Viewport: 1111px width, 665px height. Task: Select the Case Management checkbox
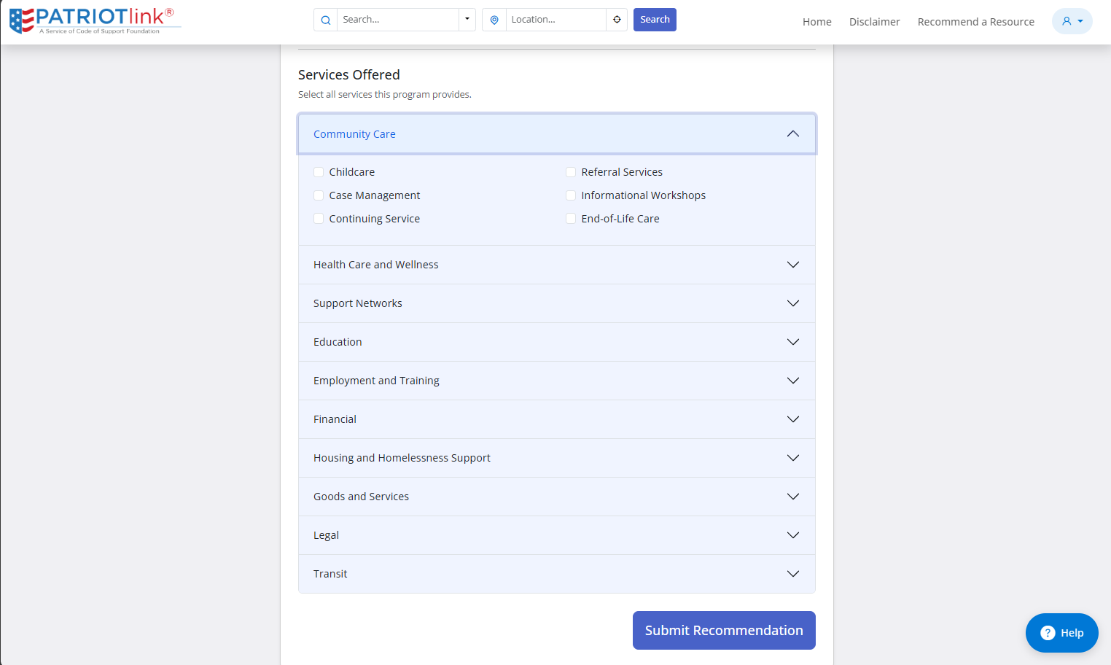(x=319, y=195)
